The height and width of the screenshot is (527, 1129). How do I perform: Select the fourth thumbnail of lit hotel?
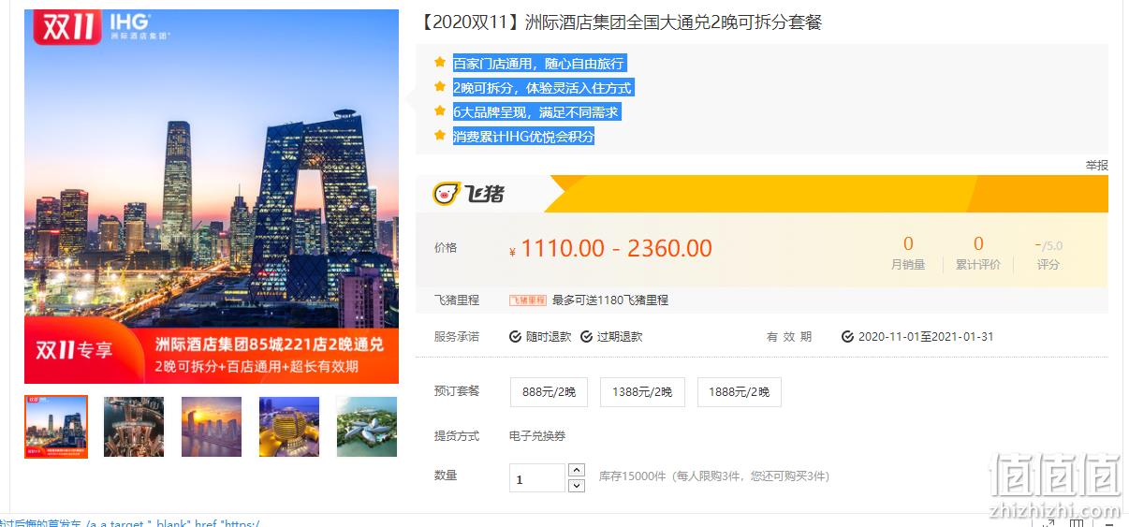click(x=289, y=427)
